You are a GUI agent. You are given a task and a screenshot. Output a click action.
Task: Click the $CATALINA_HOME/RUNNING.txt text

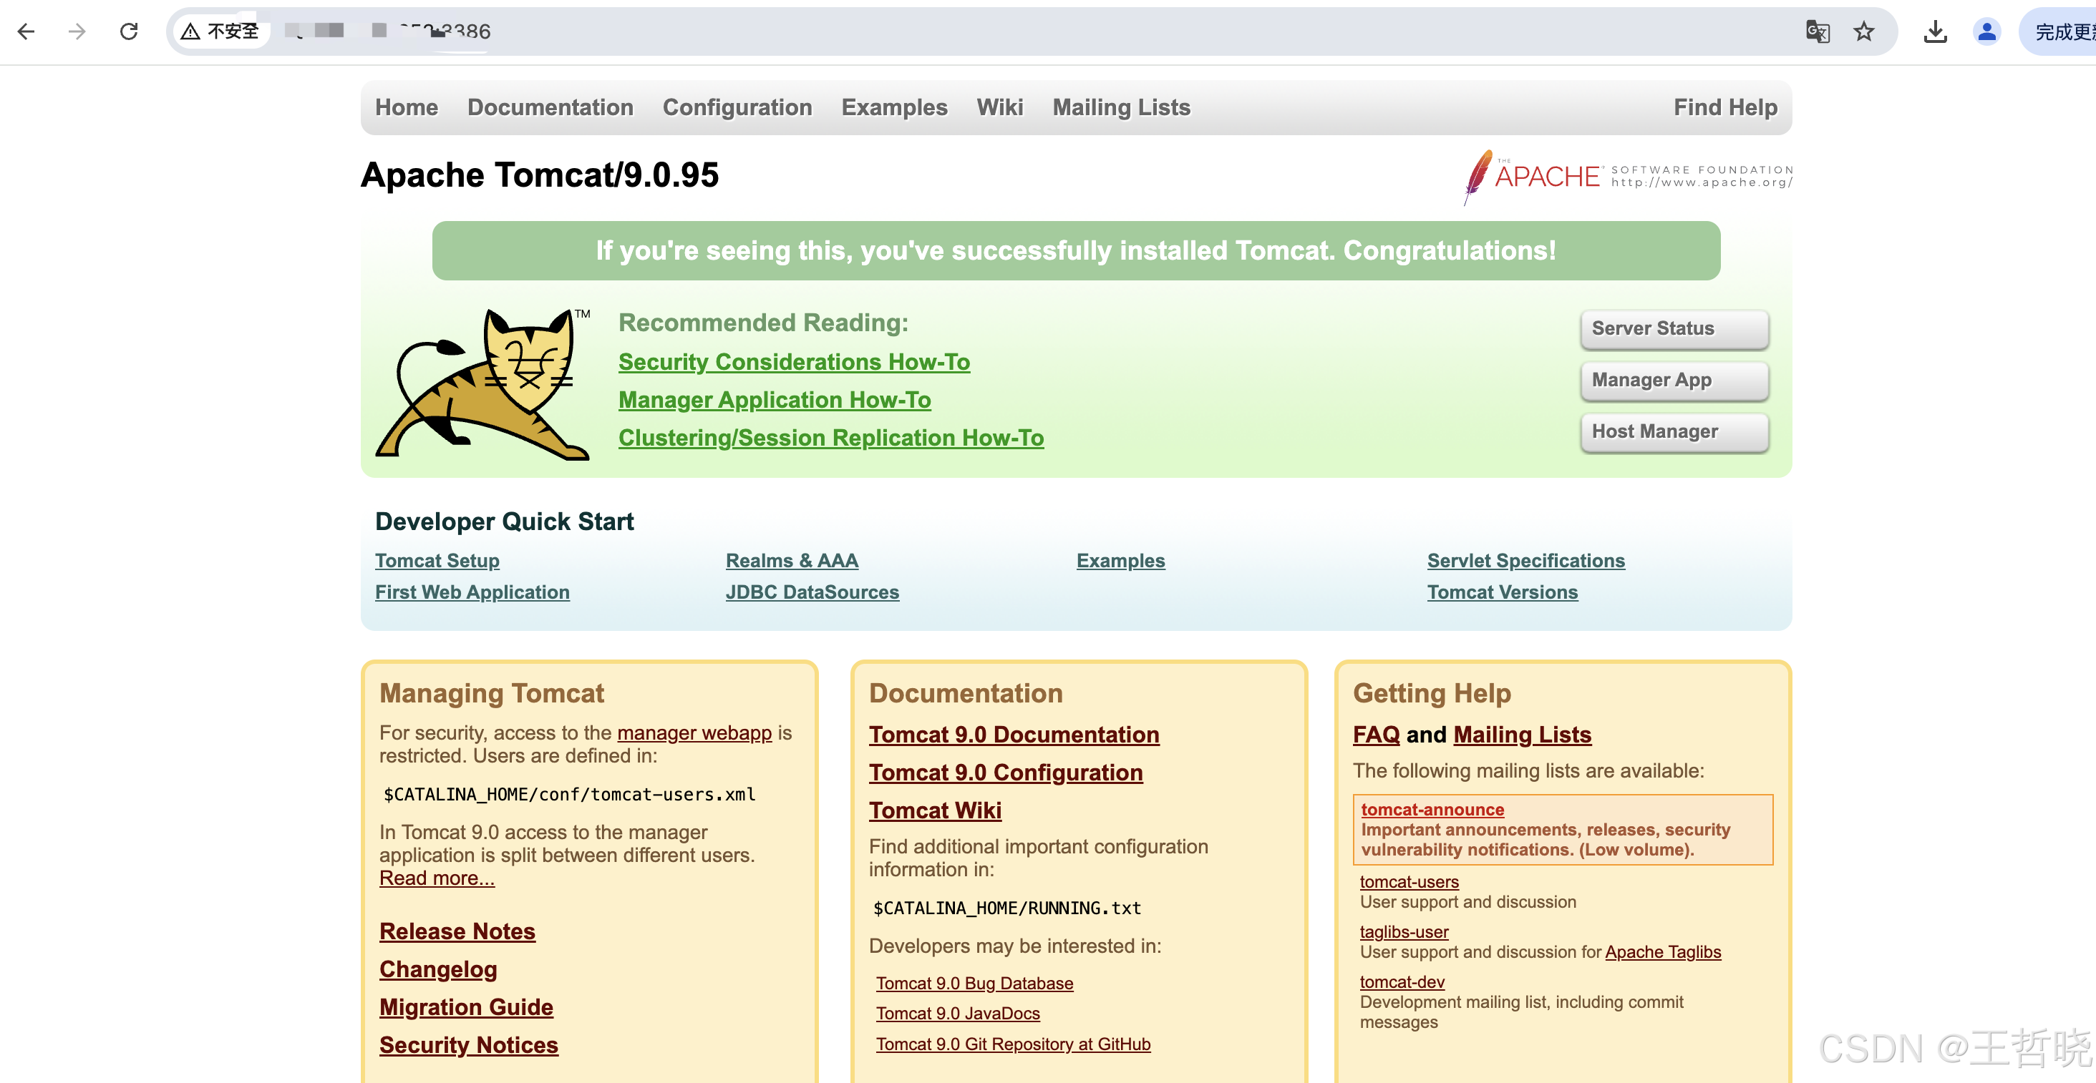pos(1006,908)
